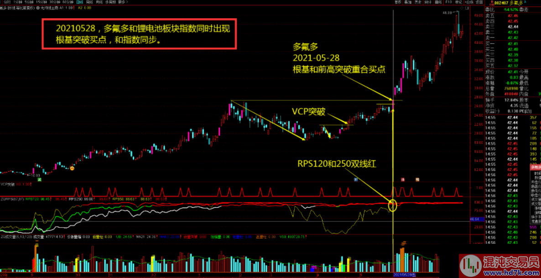Viewport: 541px width, 278px height.
Task: Select the VCP突破 indicator panel label
Action: point(8,185)
